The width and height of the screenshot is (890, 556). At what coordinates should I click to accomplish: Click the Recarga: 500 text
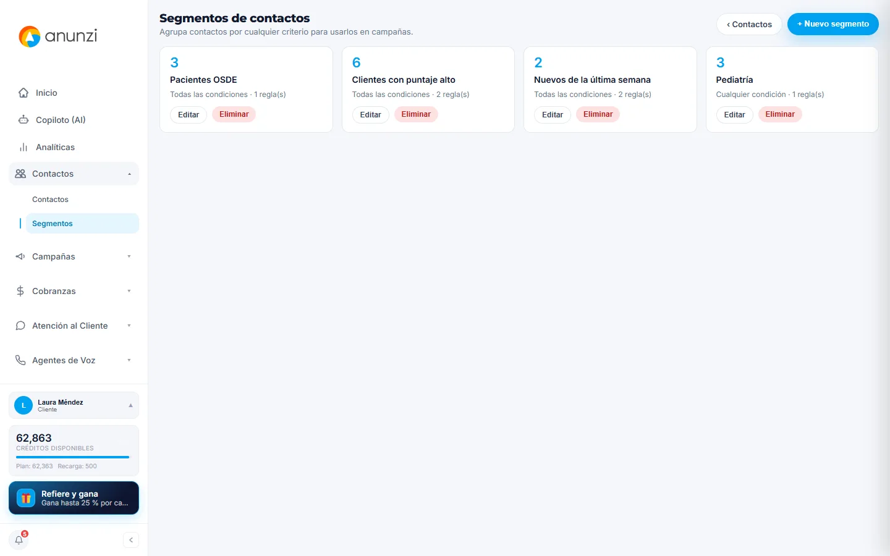coord(77,466)
